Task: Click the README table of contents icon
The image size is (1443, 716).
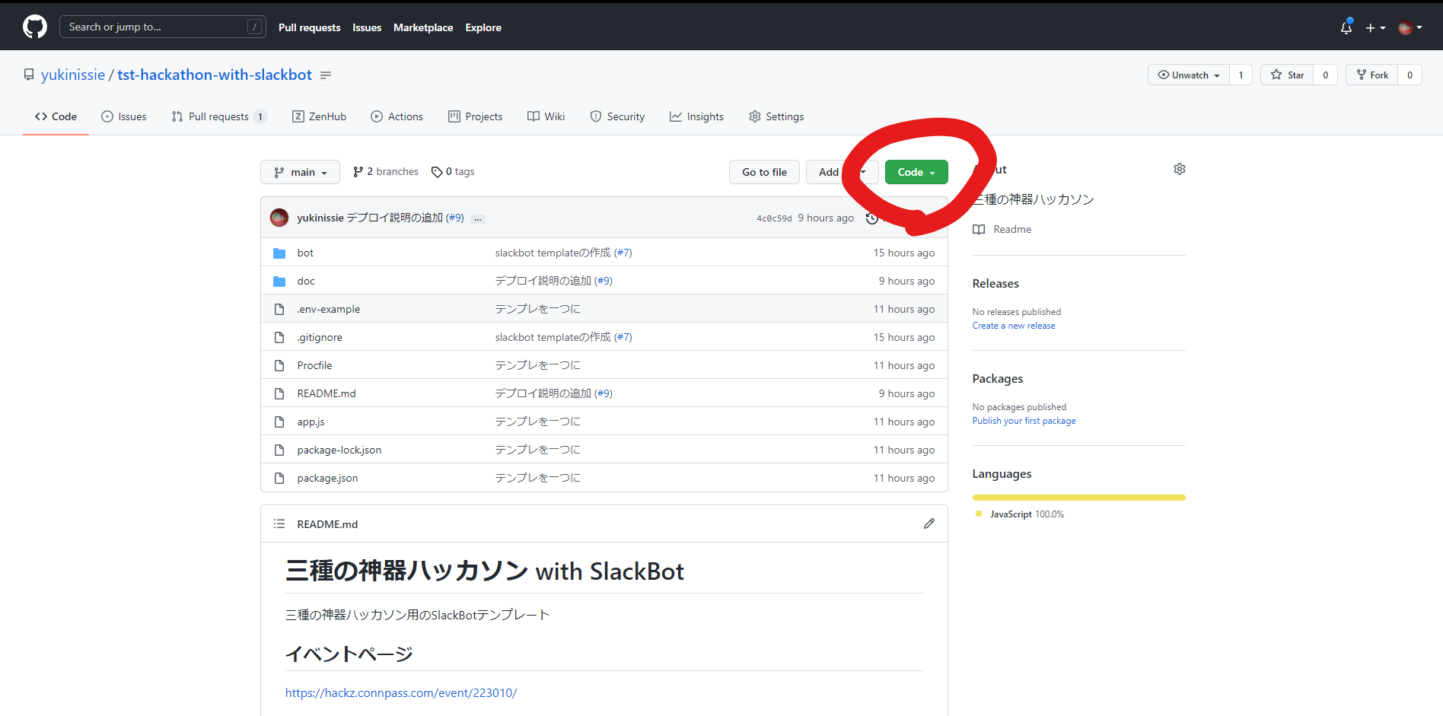Action: 279,523
